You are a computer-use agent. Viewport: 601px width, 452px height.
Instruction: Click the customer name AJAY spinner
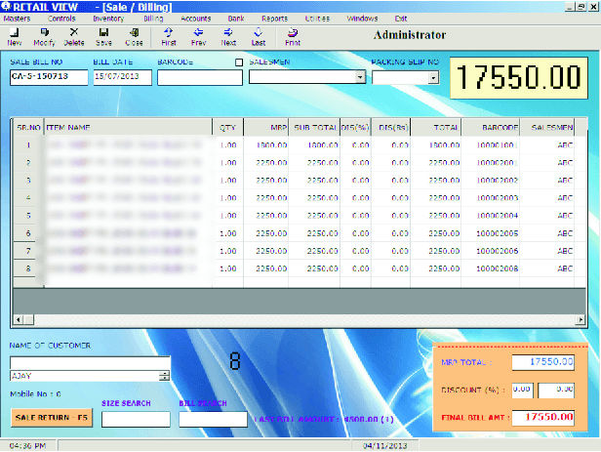(164, 376)
